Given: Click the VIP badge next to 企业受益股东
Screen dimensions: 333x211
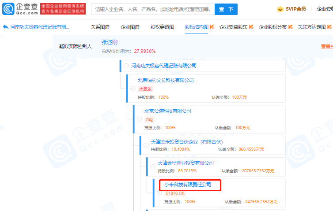Looking at the screenshot, I should click(x=251, y=27).
